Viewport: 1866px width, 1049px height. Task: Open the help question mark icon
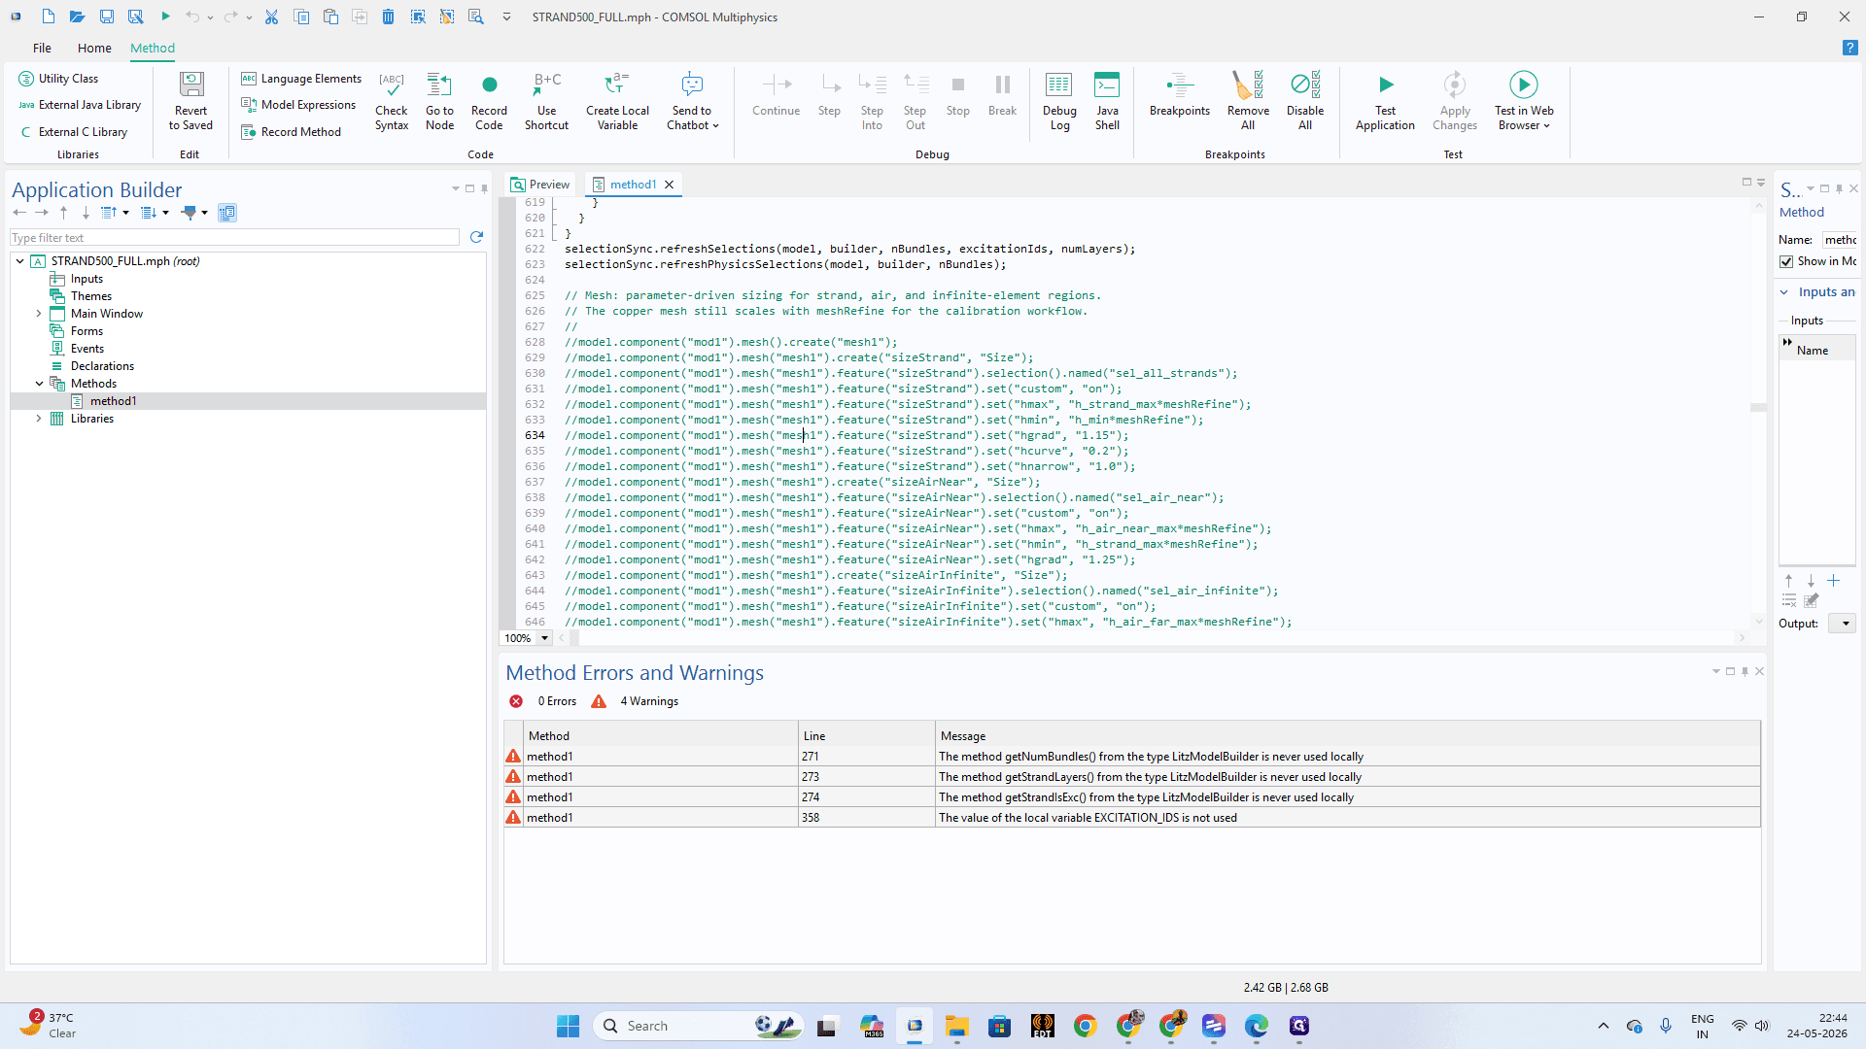click(x=1849, y=48)
